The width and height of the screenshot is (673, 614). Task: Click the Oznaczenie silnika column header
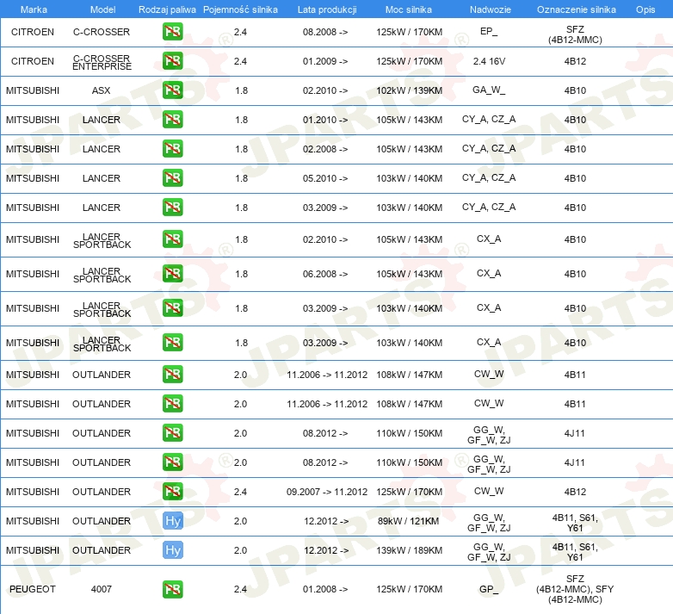point(576,9)
